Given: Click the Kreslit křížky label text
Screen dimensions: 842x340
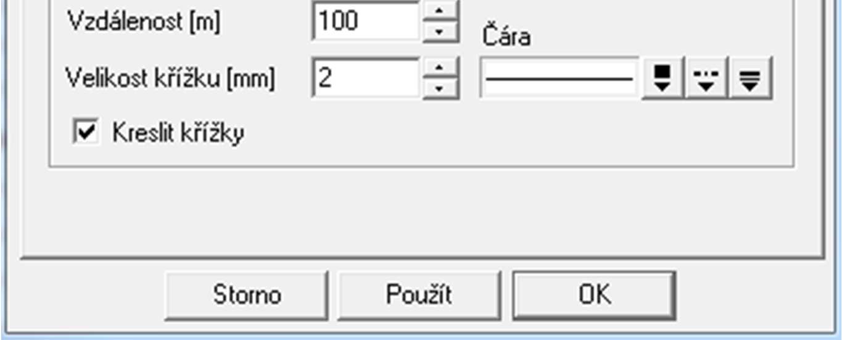Looking at the screenshot, I should coord(178,133).
